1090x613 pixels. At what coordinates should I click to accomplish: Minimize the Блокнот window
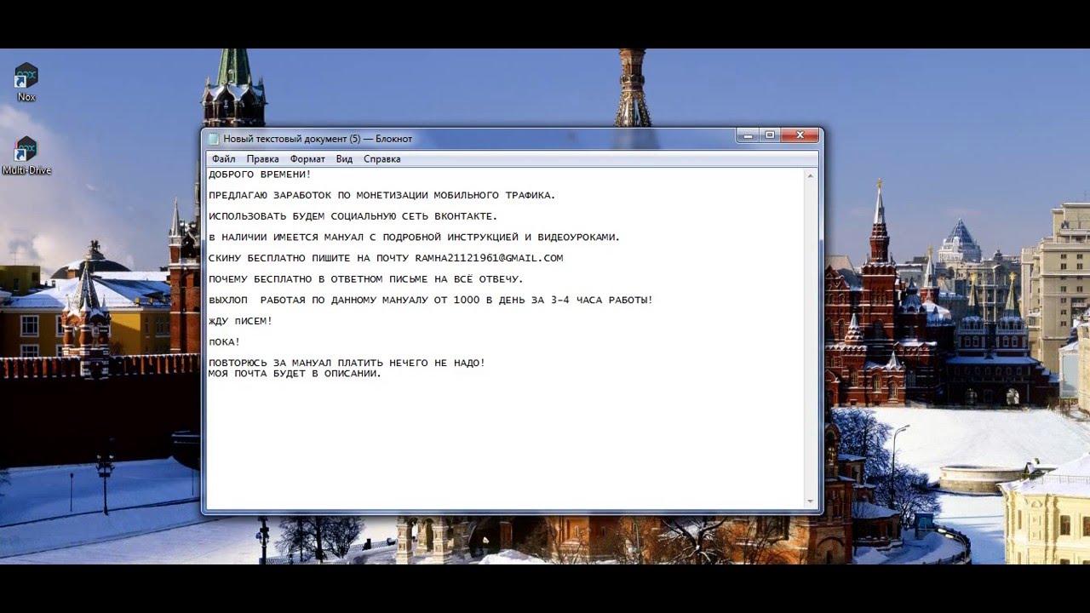(748, 135)
